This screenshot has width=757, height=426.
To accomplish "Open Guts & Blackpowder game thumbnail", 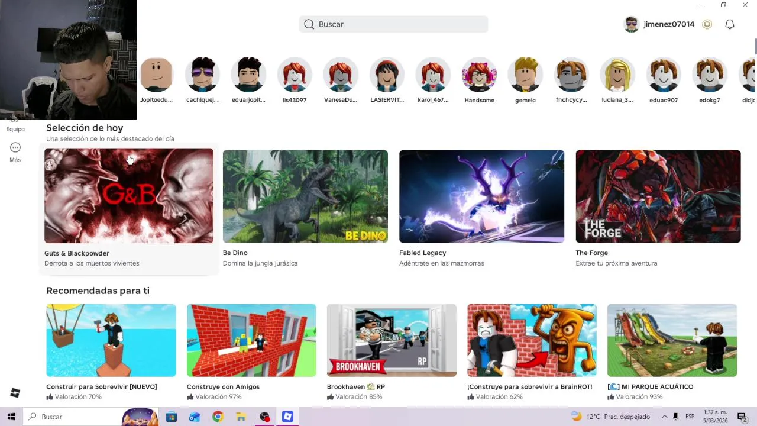I will [x=129, y=196].
